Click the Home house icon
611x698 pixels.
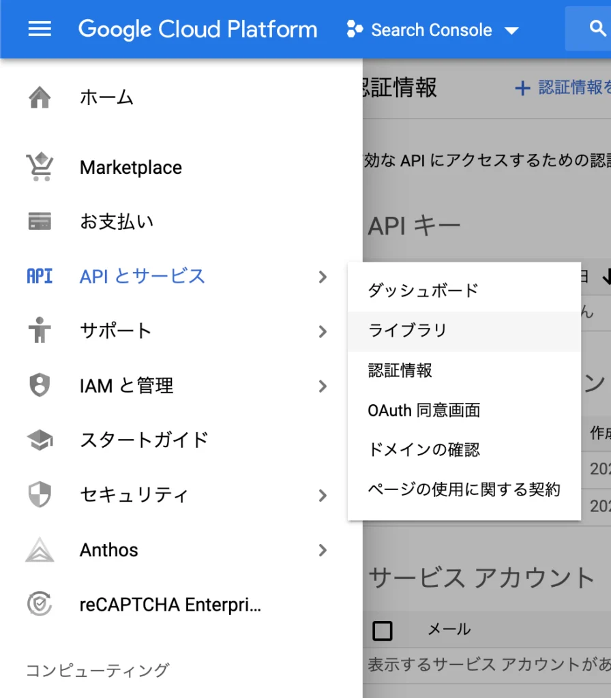(x=40, y=97)
